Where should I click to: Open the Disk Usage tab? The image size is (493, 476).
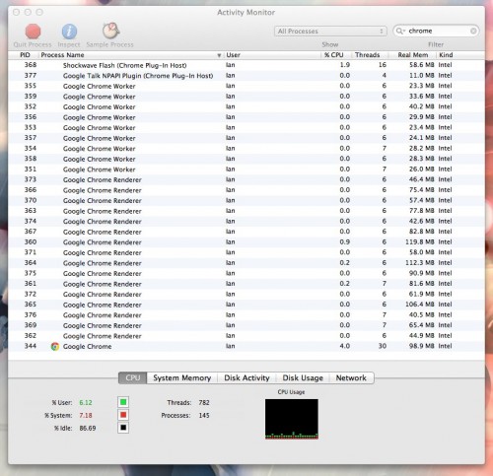[303, 377]
